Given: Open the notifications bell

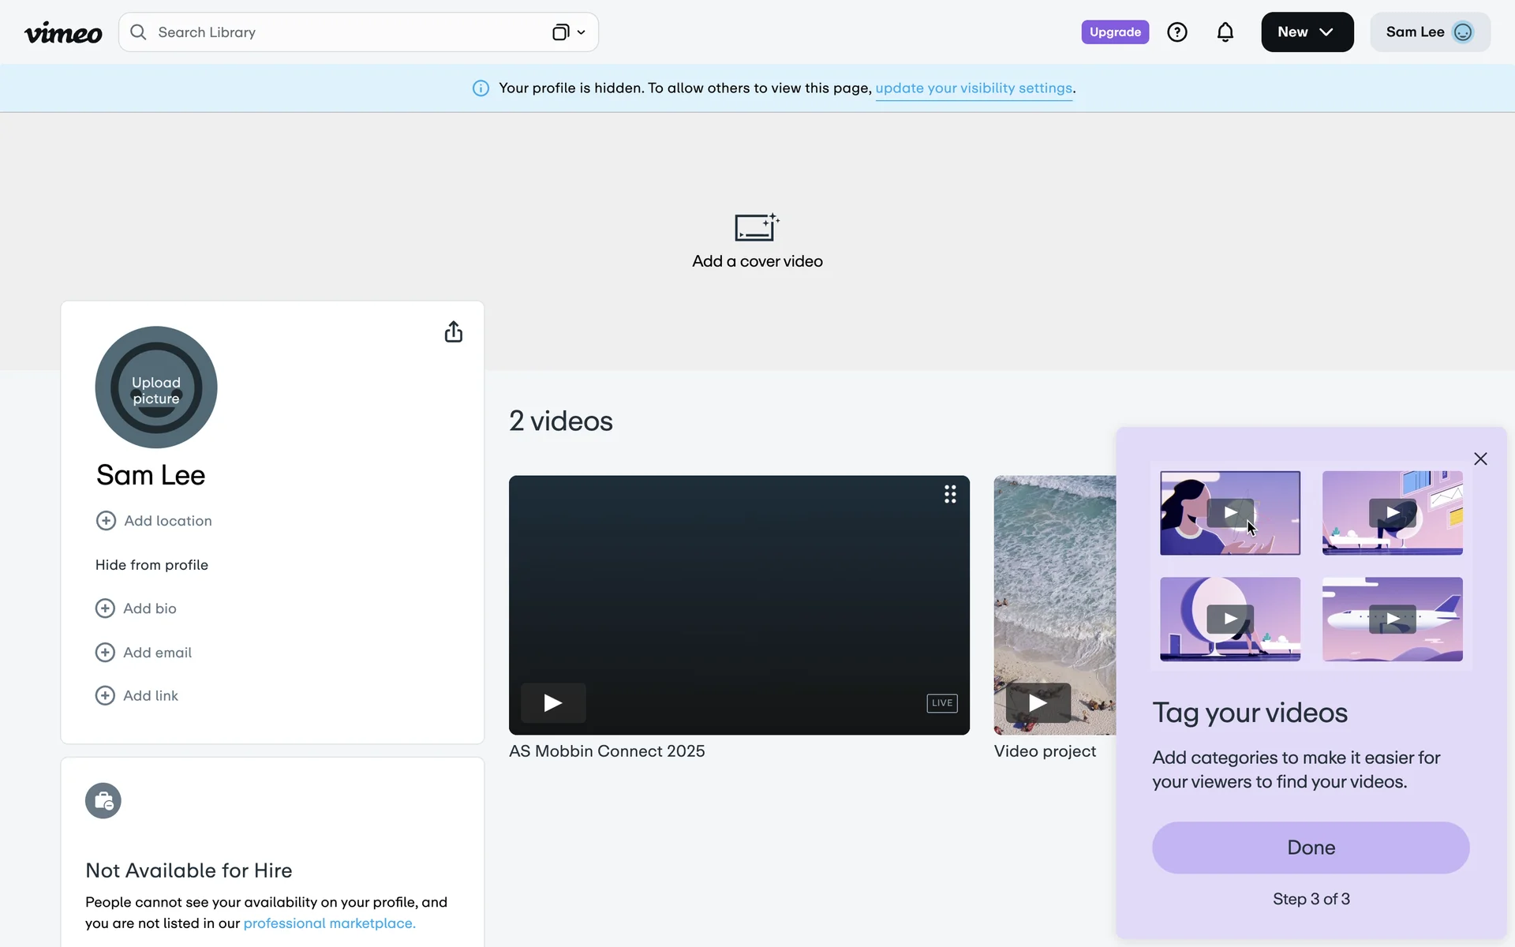Looking at the screenshot, I should (1225, 32).
